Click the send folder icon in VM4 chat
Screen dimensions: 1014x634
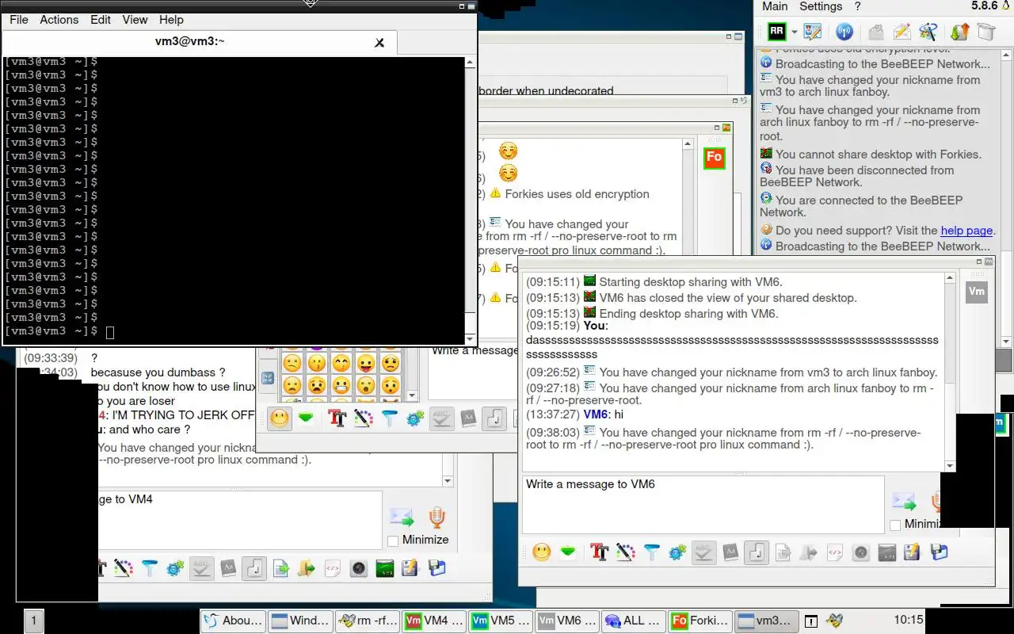tap(307, 568)
